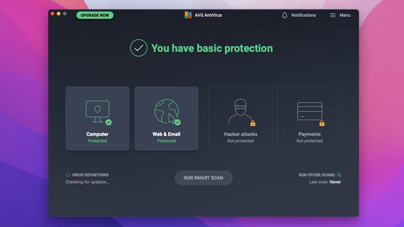Open the Web & Email protection panel
Viewport: 404px width, 227px height.
pyautogui.click(x=166, y=119)
